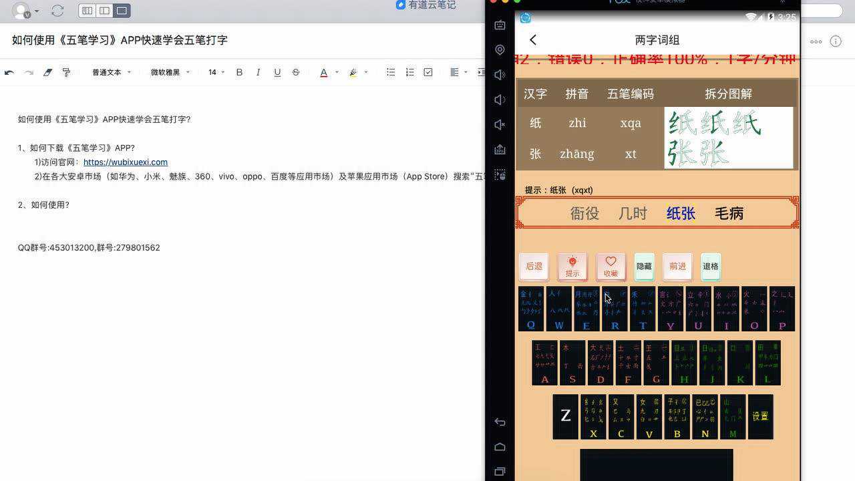Raise volume in the emulator sidebar
Screen dimensions: 855x481
500,75
